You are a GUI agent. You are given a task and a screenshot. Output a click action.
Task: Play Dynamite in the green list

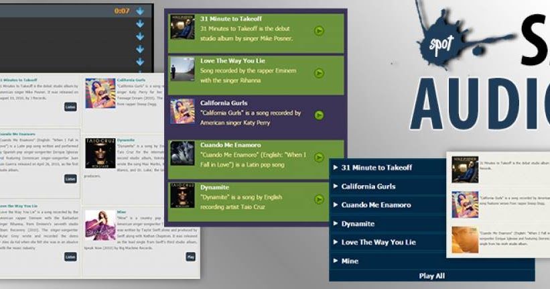(319, 199)
